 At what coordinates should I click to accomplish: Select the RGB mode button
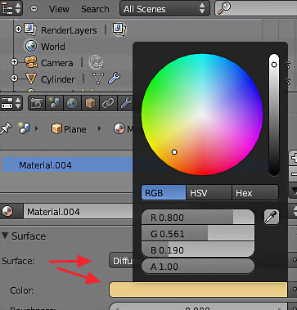[x=164, y=193]
